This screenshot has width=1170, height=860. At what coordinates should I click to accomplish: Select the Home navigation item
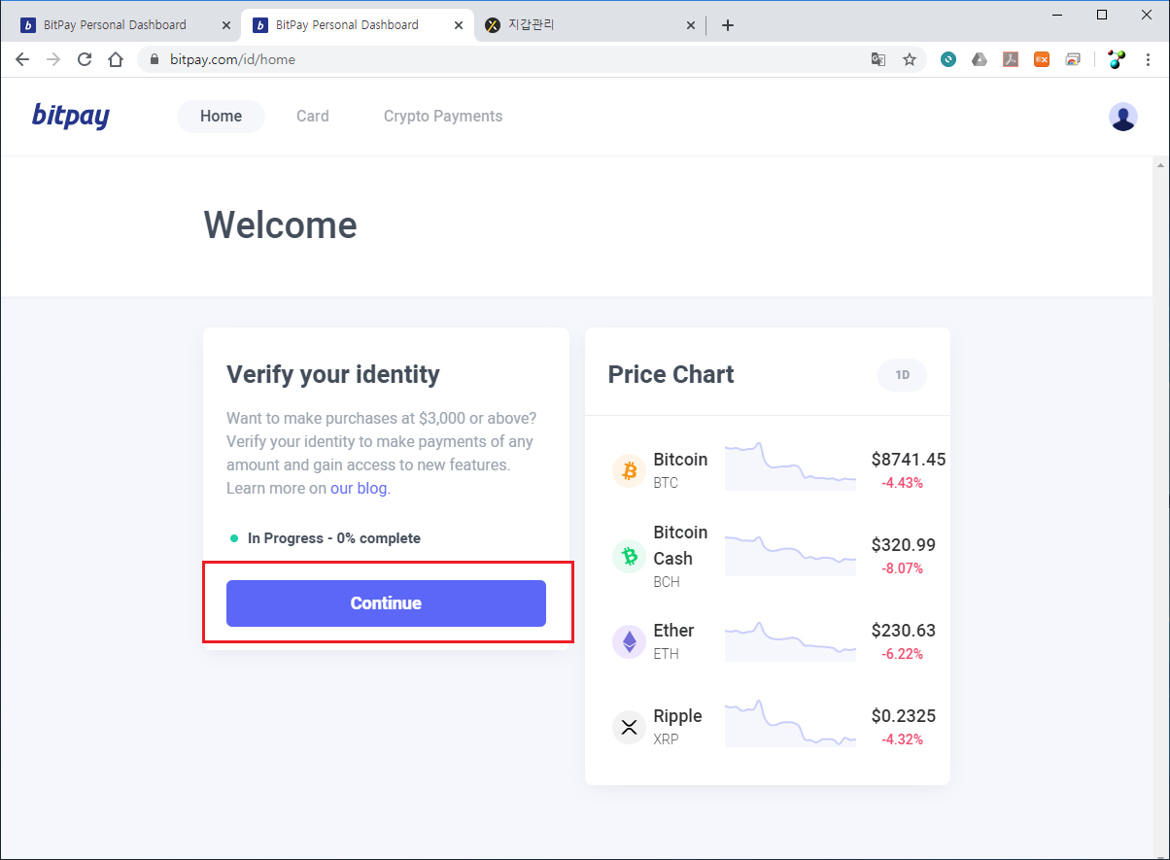coord(221,117)
